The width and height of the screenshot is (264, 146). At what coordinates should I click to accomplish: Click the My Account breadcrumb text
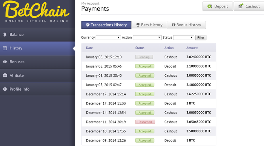point(91,3)
